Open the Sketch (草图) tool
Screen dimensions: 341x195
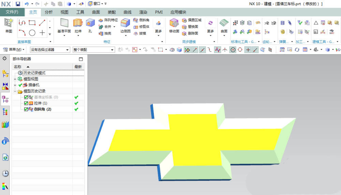pos(9,26)
